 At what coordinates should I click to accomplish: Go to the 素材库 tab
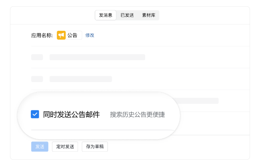coord(148,15)
